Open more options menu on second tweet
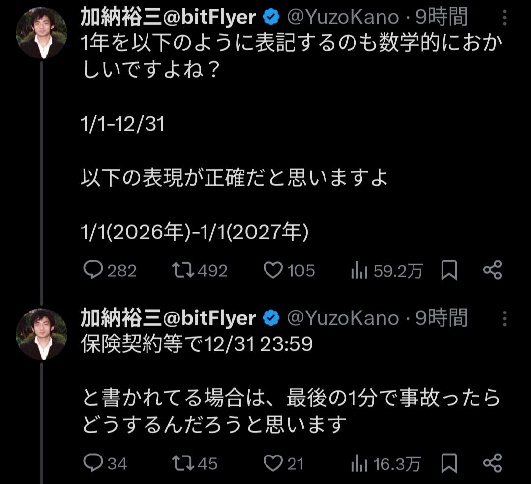This screenshot has height=484, width=531. tap(504, 319)
